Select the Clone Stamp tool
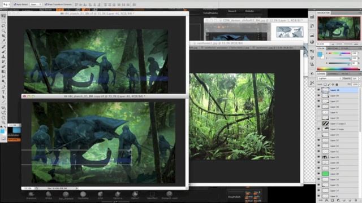Screen dimensions: 362x203 coord(3,56)
